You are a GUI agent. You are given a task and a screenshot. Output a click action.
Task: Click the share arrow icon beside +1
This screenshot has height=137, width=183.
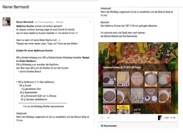tap(108, 118)
